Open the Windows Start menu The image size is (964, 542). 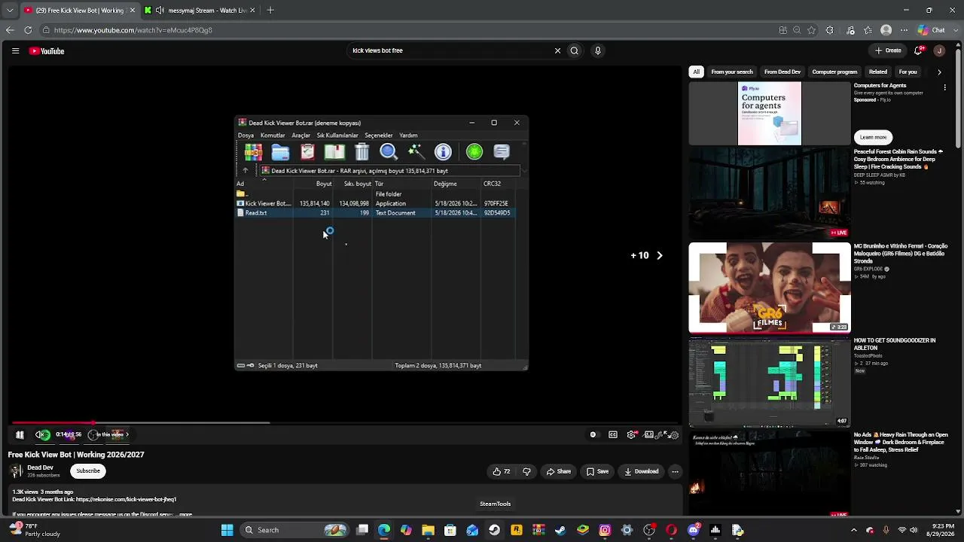227,530
